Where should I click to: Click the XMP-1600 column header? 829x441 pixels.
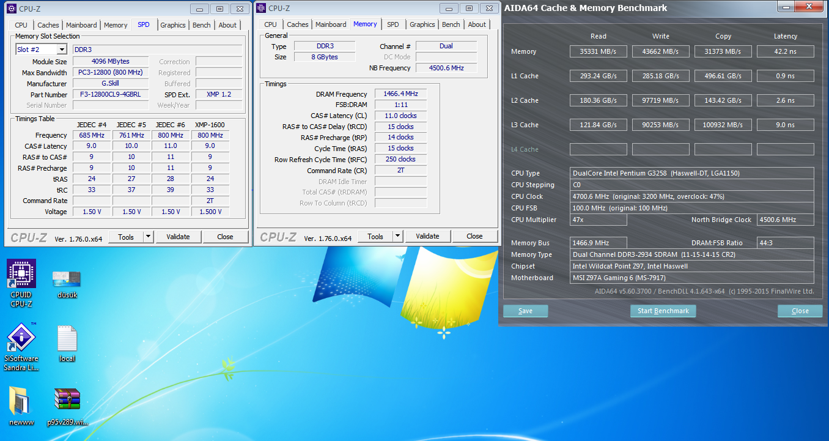(x=210, y=125)
